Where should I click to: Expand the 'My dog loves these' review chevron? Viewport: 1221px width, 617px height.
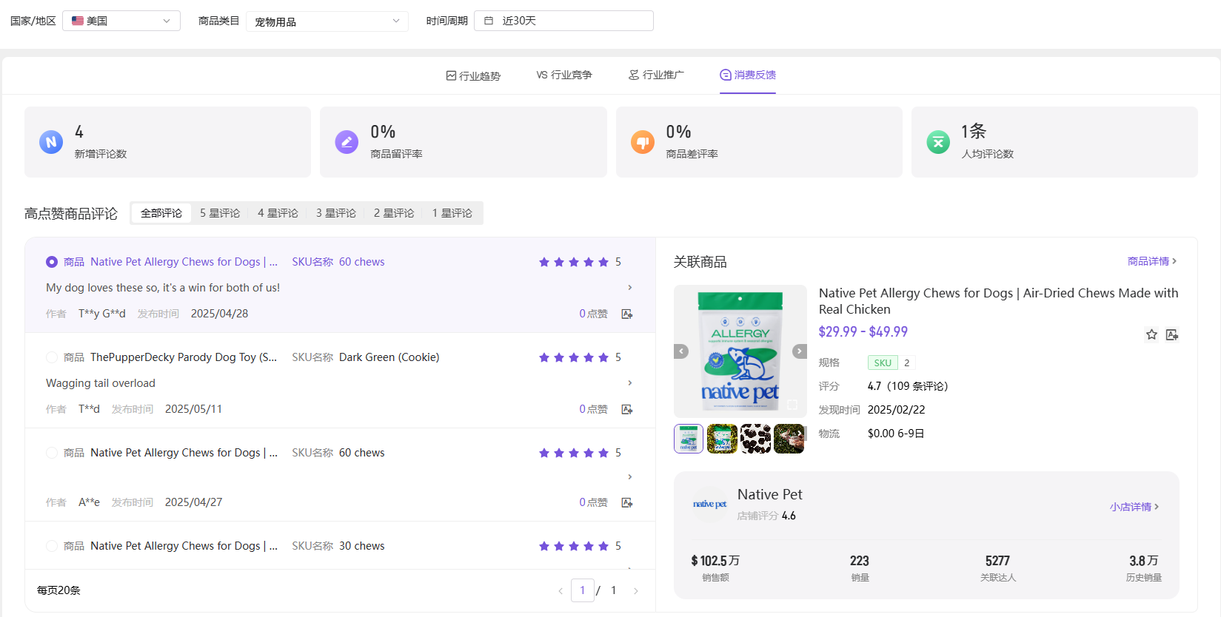tap(630, 288)
